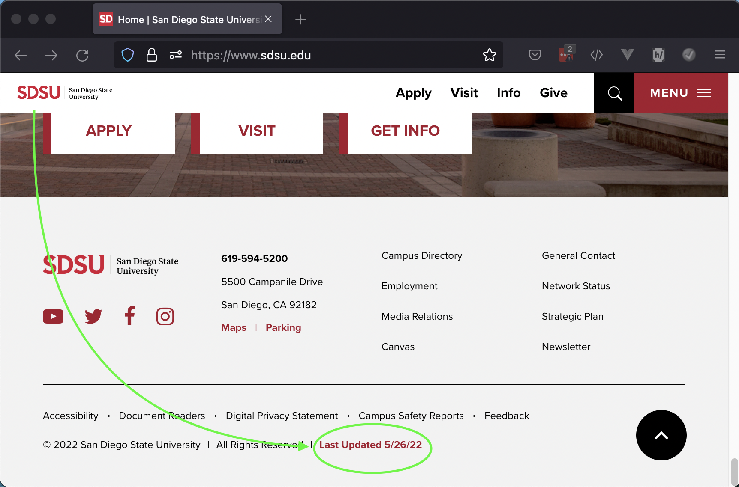
Task: Open the Parking link
Action: coord(283,328)
